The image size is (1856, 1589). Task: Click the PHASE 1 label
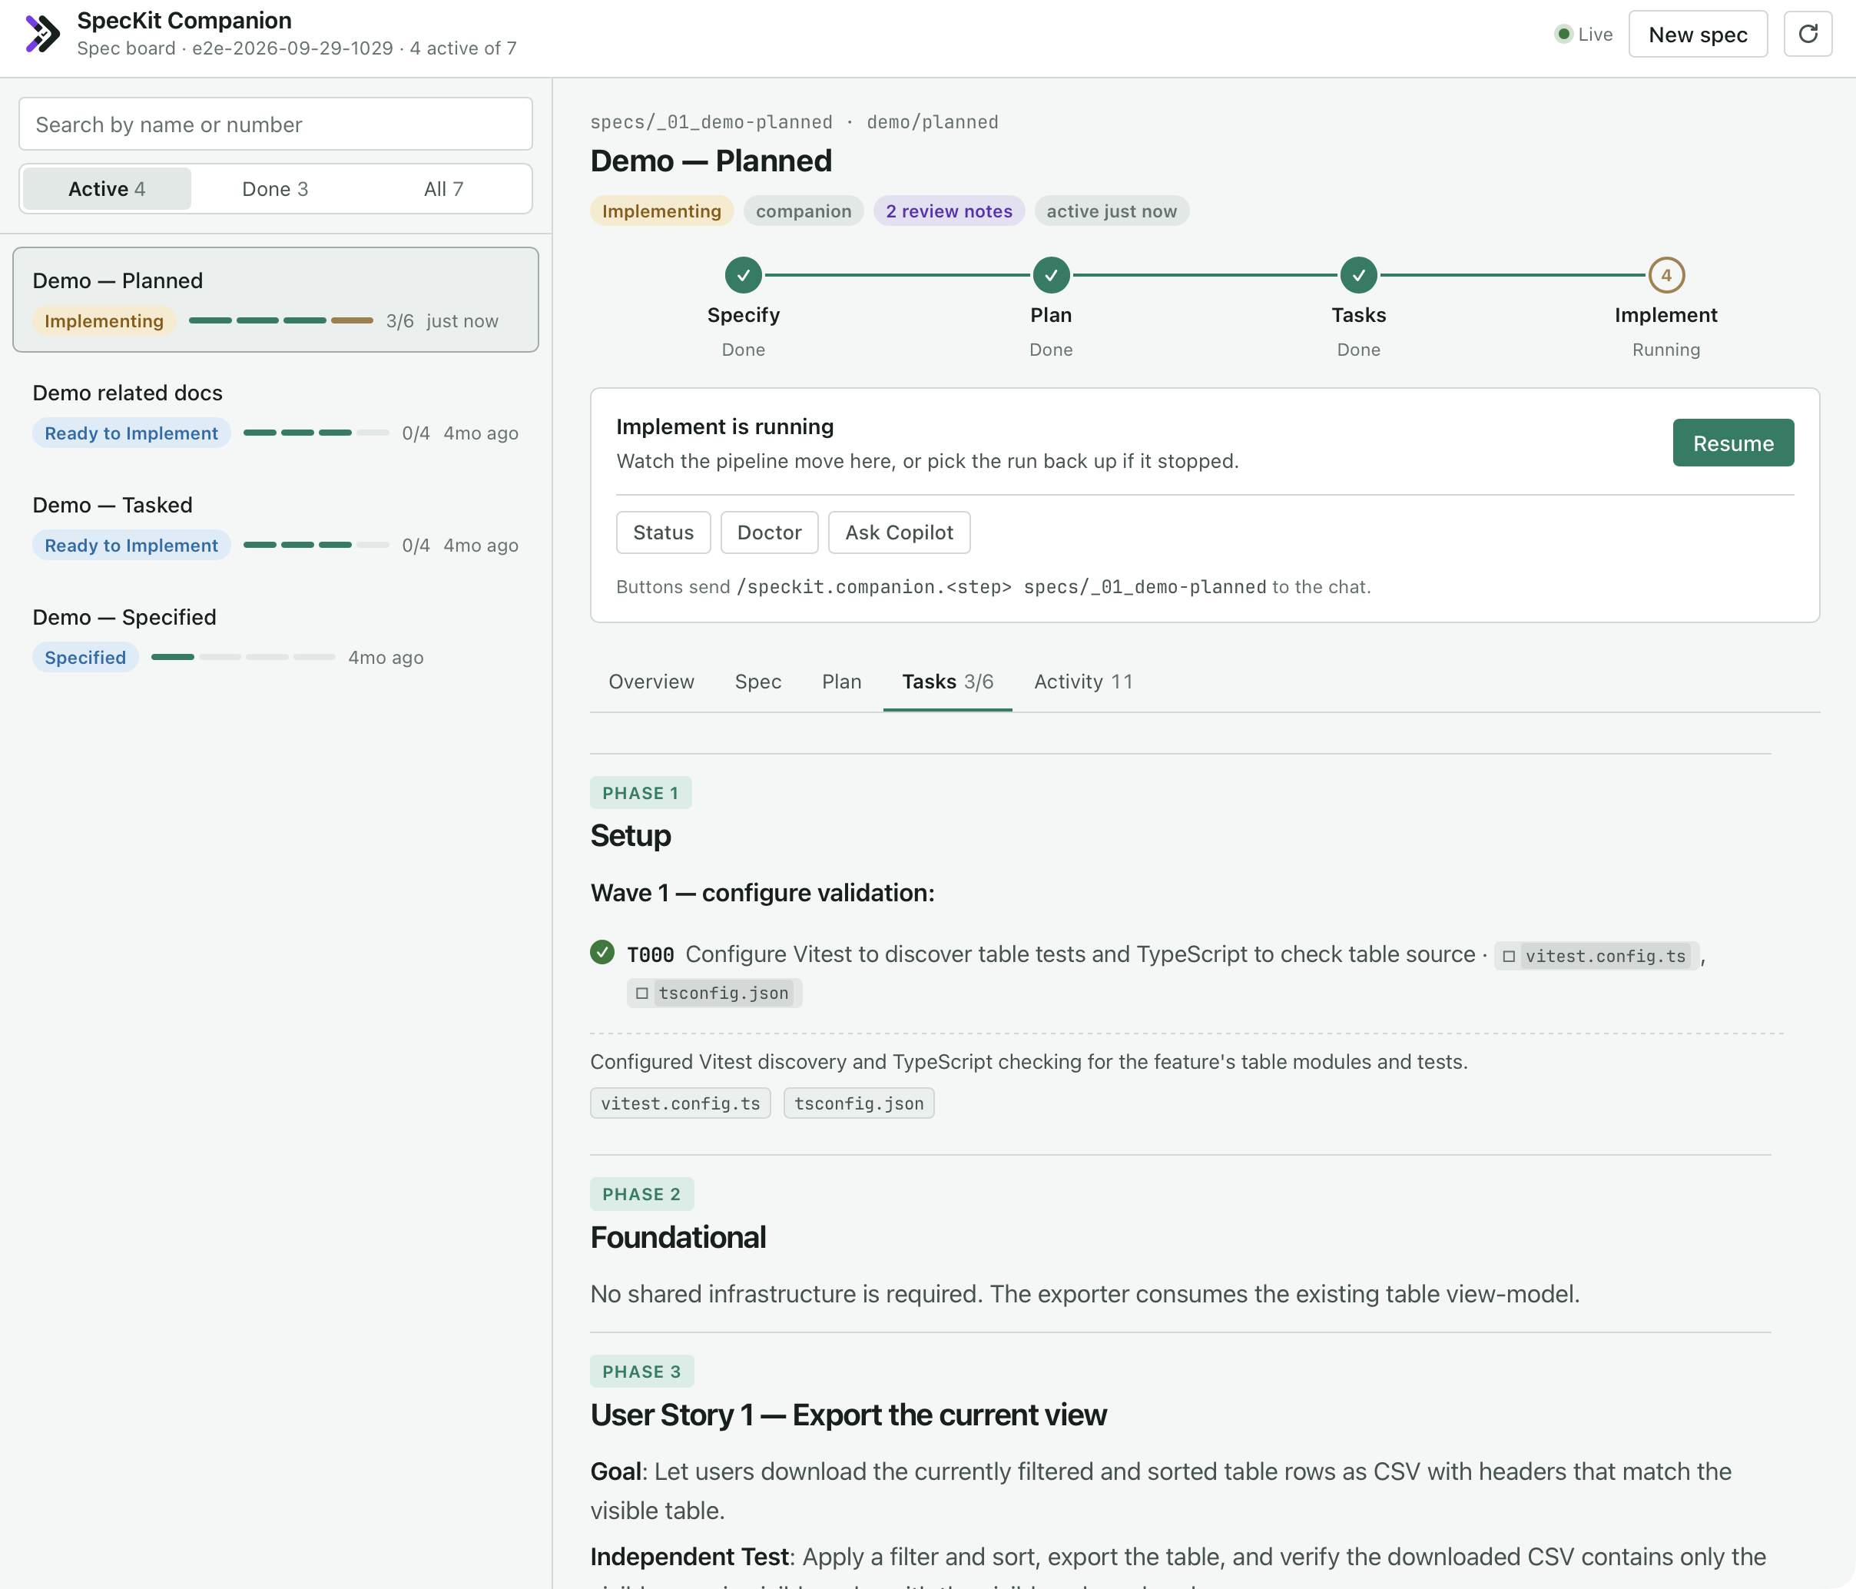pos(641,793)
